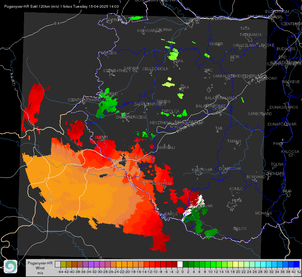302x277 pixels.
Task: Click the BARCS city label
Action: (x=171, y=214)
